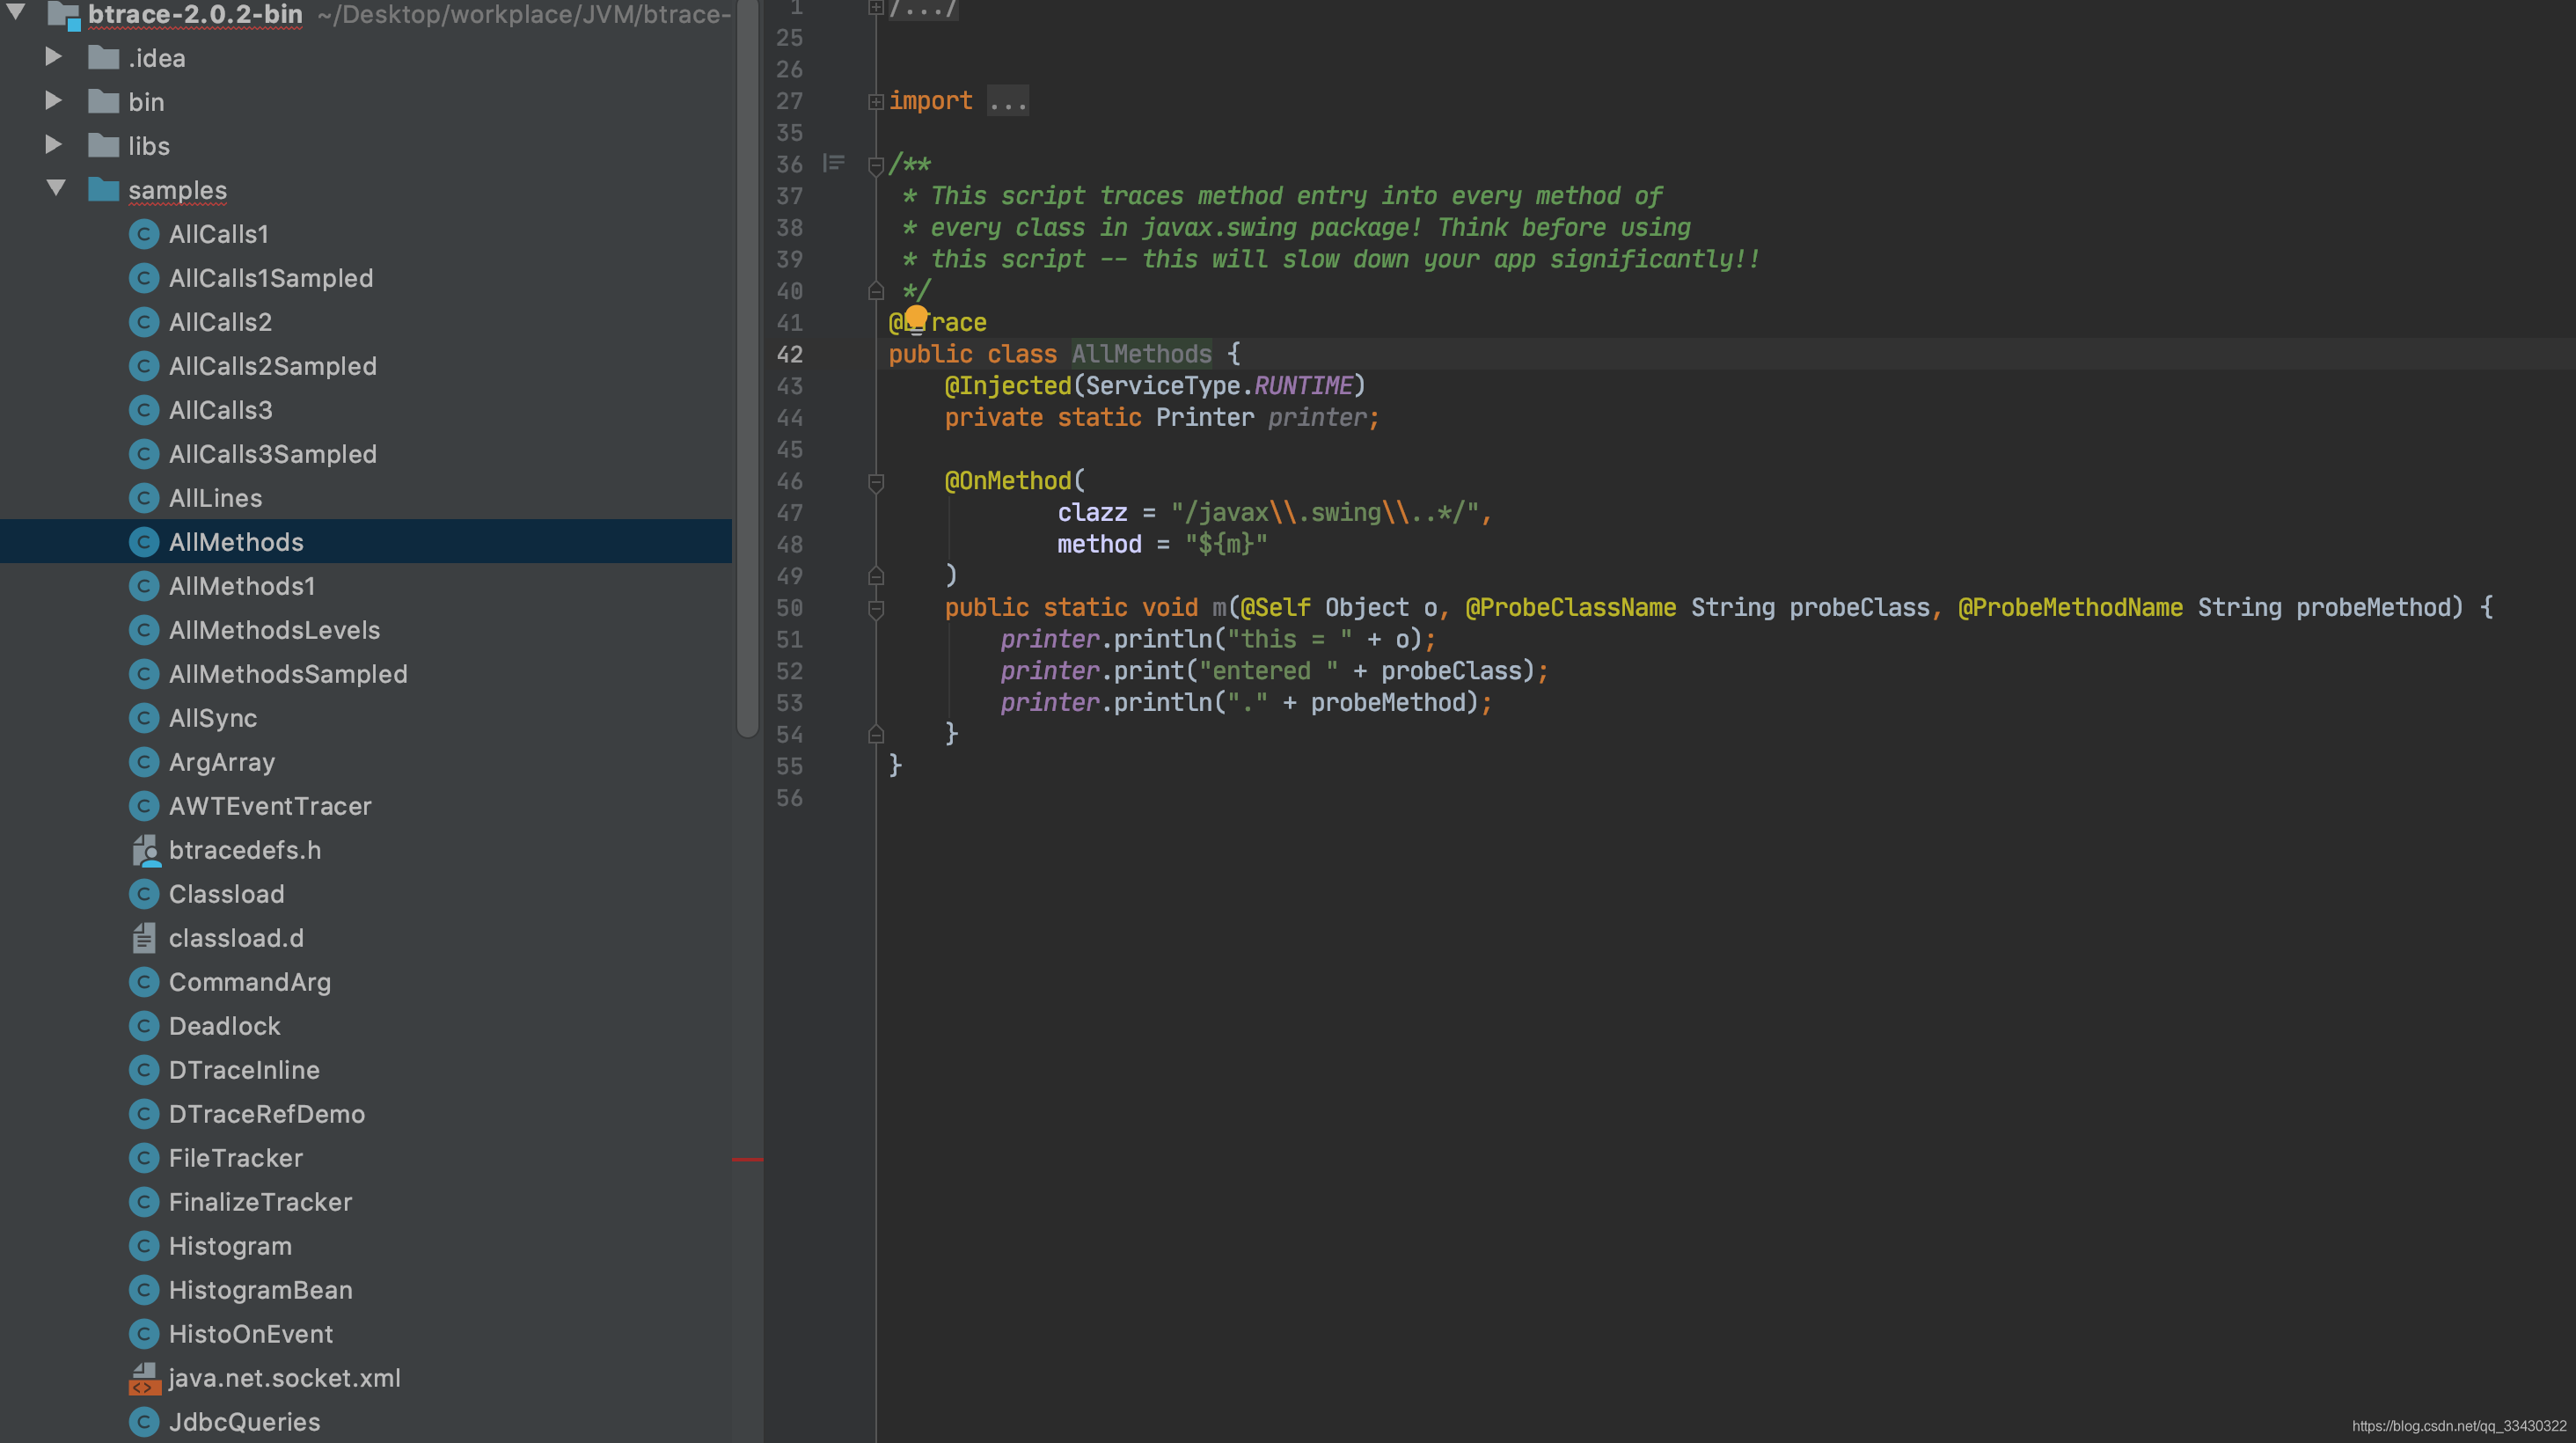Click ServiceType.RUNTIME constant on line 43
The width and height of the screenshot is (2576, 1443).
[1219, 386]
